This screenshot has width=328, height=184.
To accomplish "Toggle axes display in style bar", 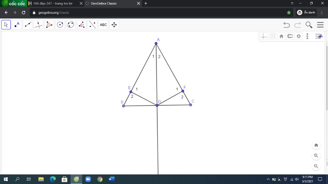I will click(264, 36).
